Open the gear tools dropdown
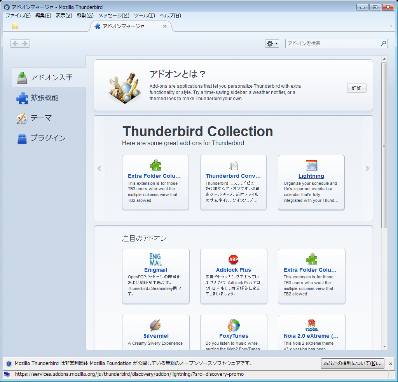 tap(272, 43)
